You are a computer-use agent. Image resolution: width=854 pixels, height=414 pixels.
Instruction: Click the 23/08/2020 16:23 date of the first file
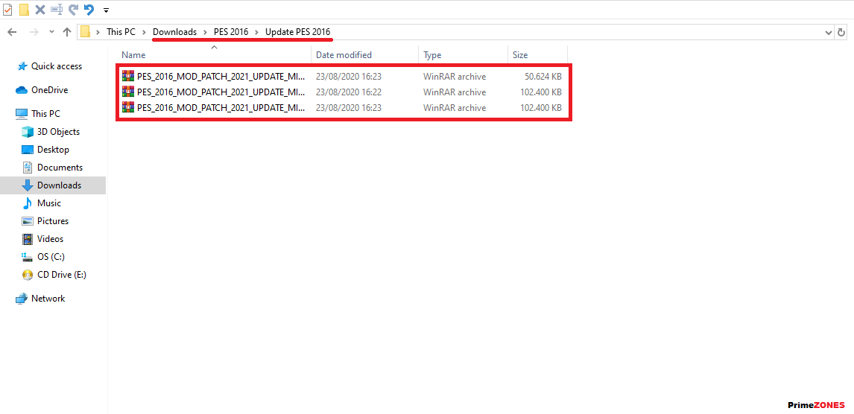pyautogui.click(x=349, y=77)
